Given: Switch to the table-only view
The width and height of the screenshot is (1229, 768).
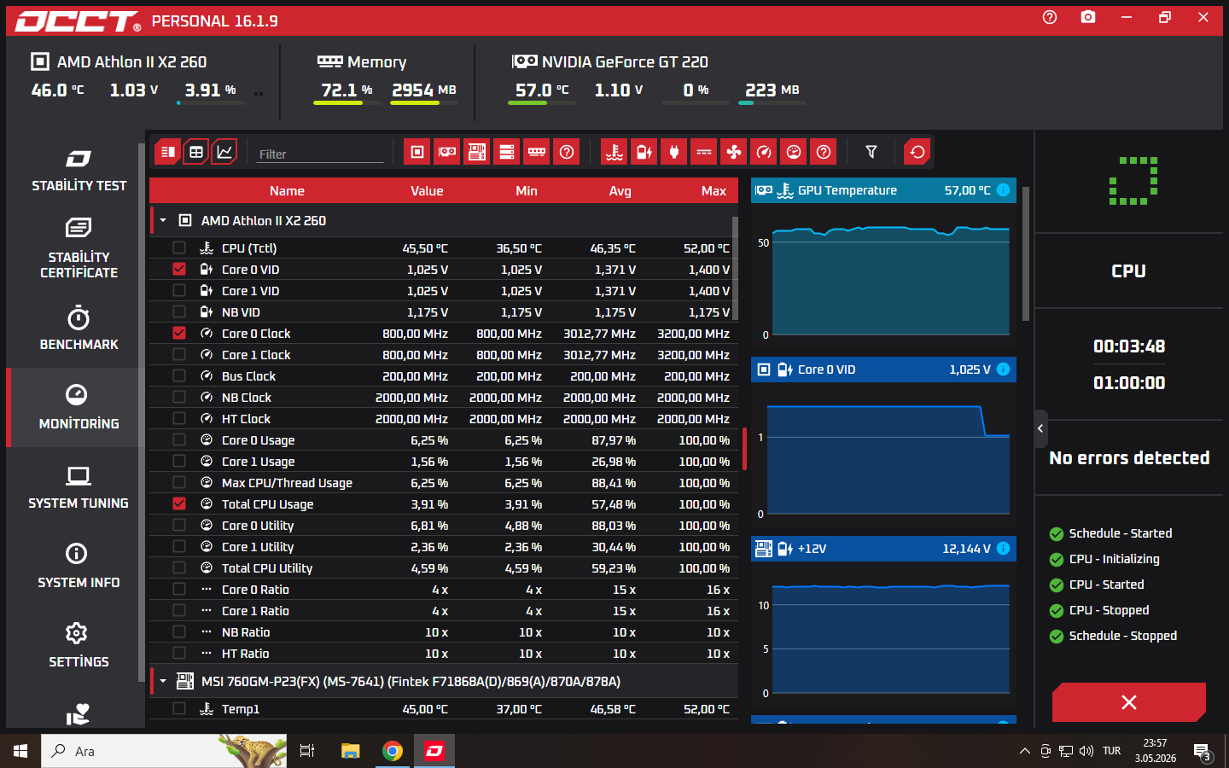Looking at the screenshot, I should click(196, 152).
